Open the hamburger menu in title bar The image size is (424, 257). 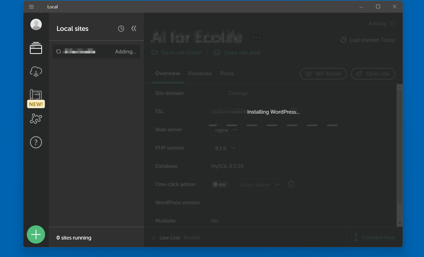[x=31, y=7]
